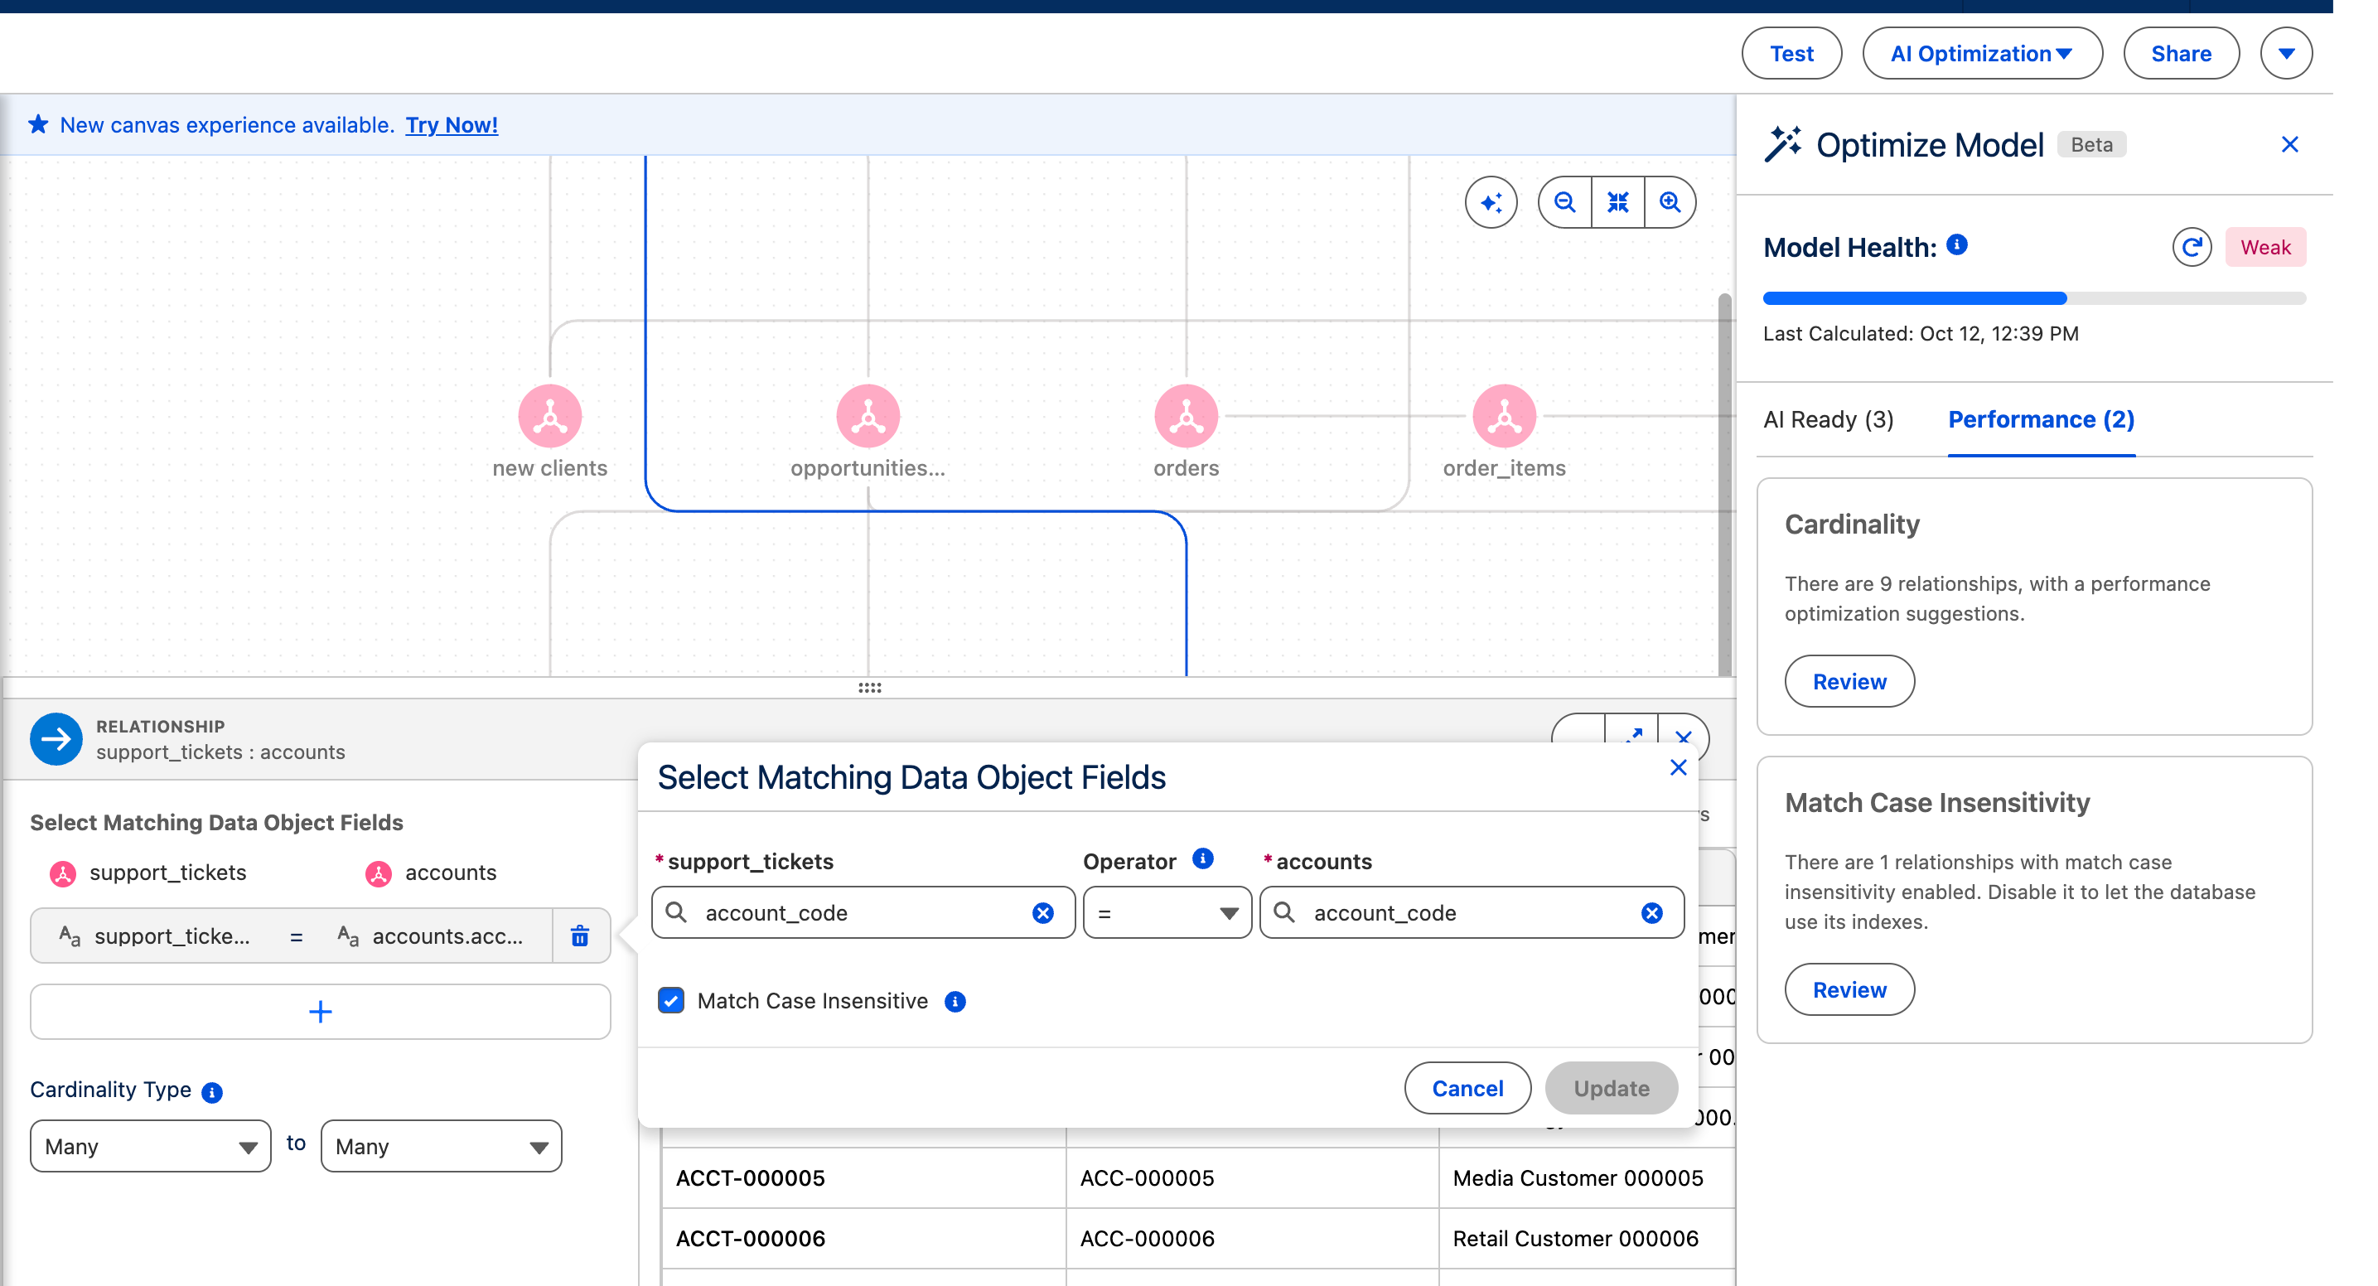Add another matching field row

click(x=321, y=1012)
